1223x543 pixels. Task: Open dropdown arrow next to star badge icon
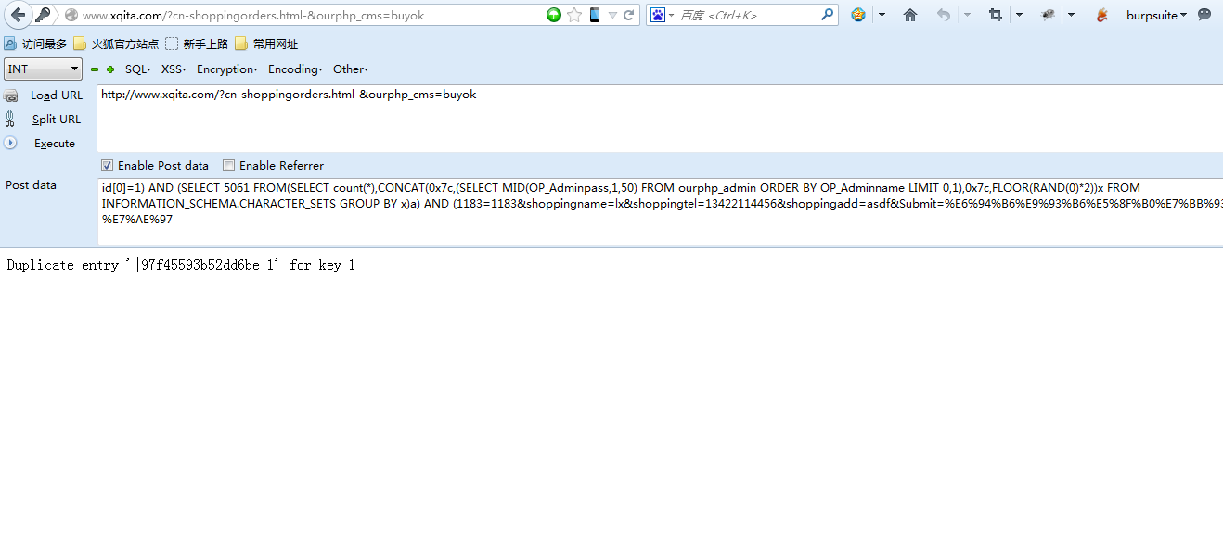(882, 16)
